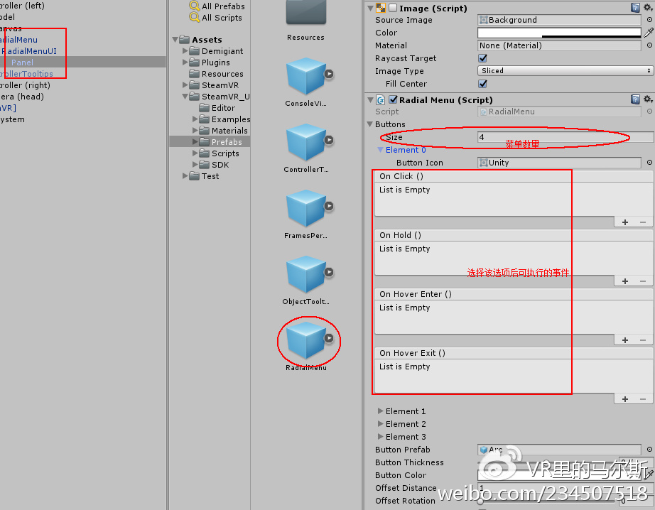Select the ObjectToolt... prefab cube

pos(305,274)
